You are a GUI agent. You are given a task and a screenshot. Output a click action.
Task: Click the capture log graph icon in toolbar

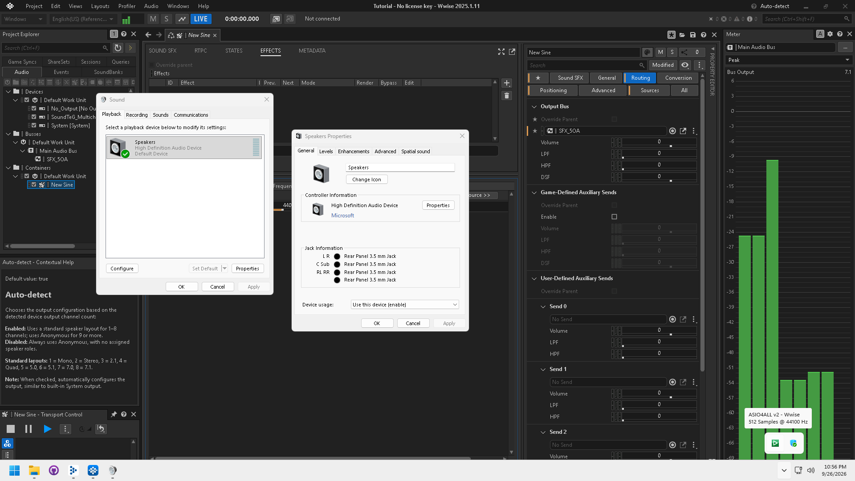coord(182,19)
